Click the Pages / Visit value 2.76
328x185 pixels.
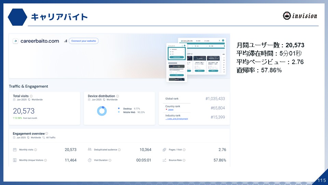(x=222, y=150)
